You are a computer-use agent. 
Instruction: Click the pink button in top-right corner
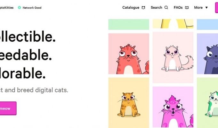[x=217, y=8]
